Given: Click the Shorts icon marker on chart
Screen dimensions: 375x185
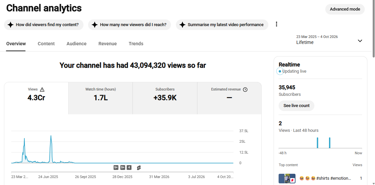Looking at the screenshot, I should [x=139, y=168].
